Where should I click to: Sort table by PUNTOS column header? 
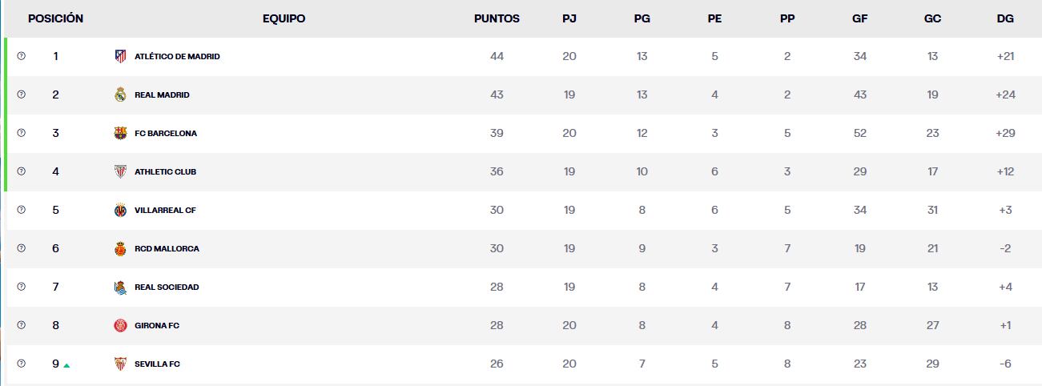497,18
